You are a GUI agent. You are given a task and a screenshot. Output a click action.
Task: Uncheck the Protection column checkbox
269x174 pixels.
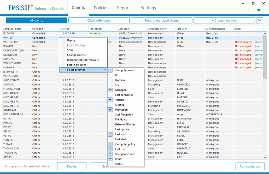point(110,110)
